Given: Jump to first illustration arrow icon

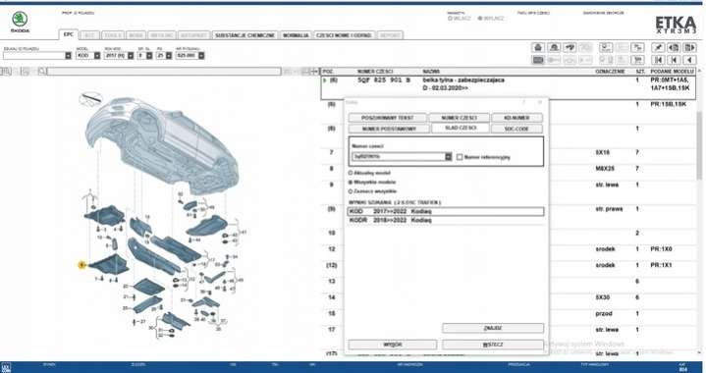Looking at the screenshot, I should point(659,60).
